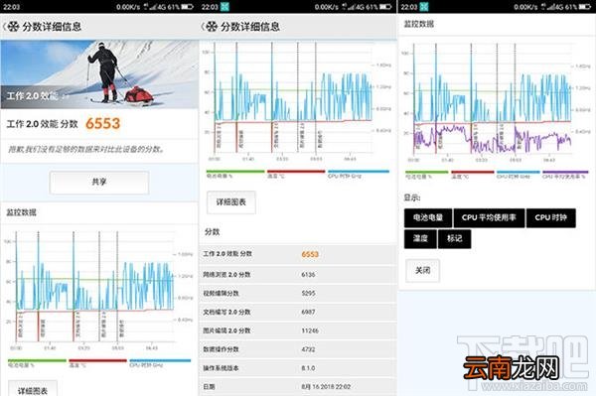Tap battery icon in left screen status bar
596x396 pixels.
187,7
